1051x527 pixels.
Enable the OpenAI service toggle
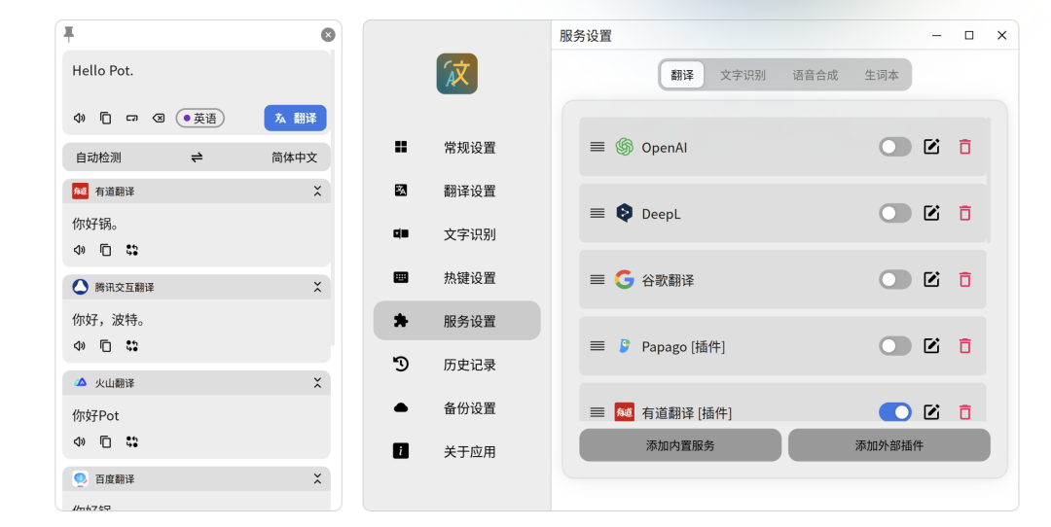coord(895,147)
